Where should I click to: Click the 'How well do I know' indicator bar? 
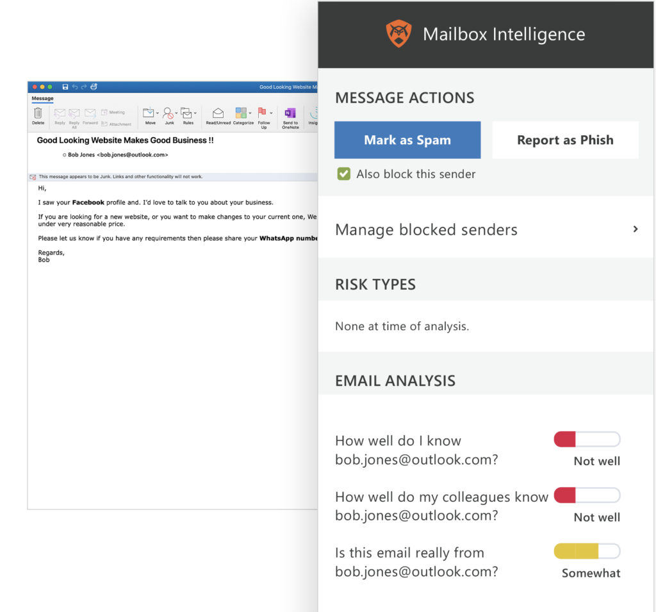tap(587, 440)
